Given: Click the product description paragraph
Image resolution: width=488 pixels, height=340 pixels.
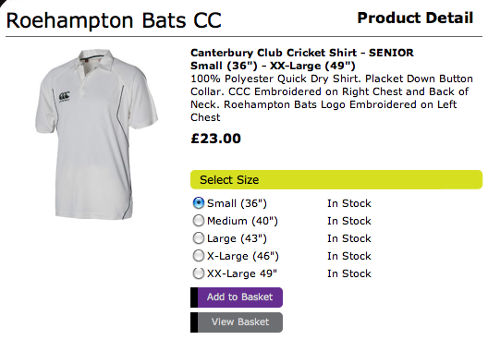Looking at the screenshot, I should (332, 98).
